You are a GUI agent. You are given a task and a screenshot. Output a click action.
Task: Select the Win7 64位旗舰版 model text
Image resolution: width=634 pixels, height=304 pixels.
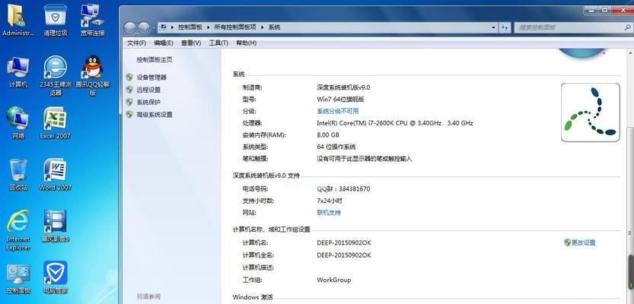point(340,99)
